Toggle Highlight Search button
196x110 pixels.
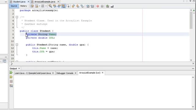[x=63, y=6]
